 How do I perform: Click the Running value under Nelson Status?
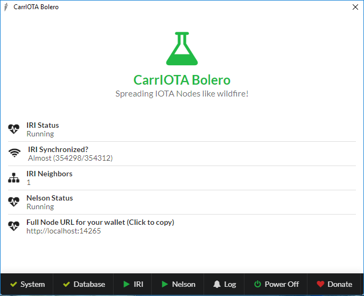40,206
